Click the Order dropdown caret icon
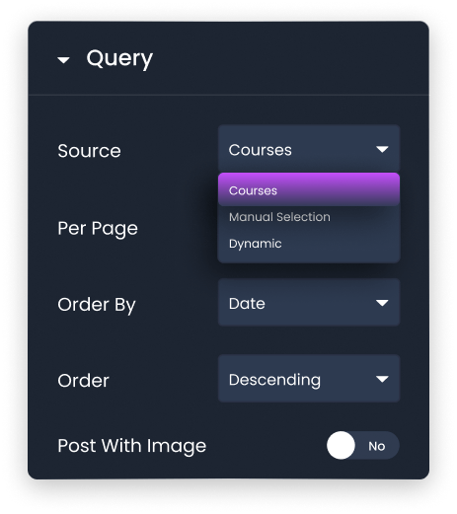The width and height of the screenshot is (457, 514). click(x=382, y=379)
